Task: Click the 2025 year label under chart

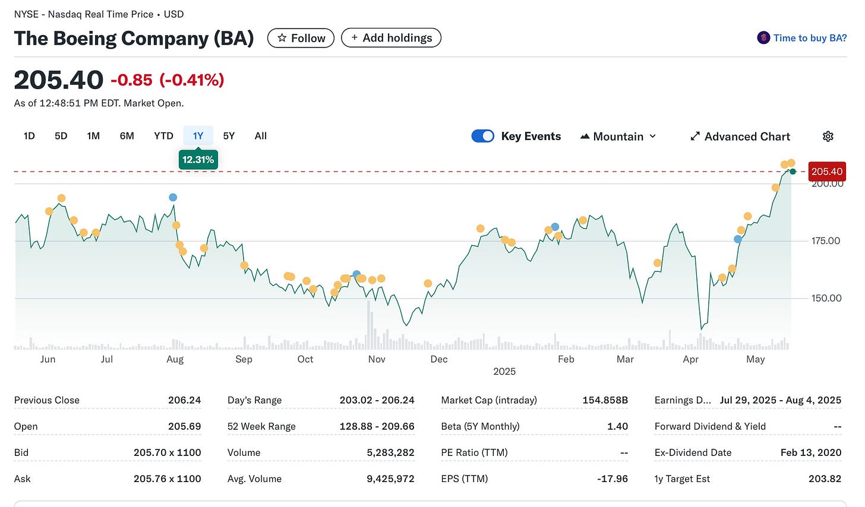Action: [504, 372]
